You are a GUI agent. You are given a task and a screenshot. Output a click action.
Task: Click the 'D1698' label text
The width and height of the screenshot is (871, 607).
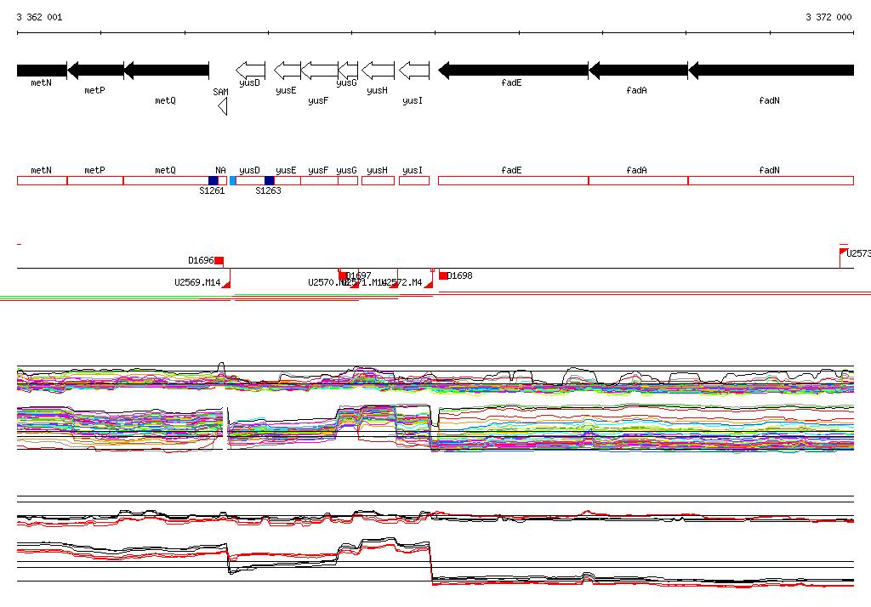click(x=460, y=275)
